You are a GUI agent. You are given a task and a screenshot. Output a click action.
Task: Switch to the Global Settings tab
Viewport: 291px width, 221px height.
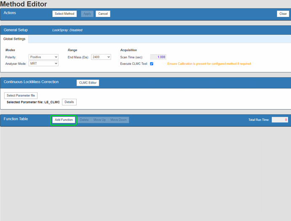pyautogui.click(x=14, y=39)
